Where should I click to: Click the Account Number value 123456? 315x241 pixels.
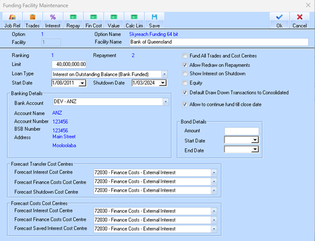point(60,122)
